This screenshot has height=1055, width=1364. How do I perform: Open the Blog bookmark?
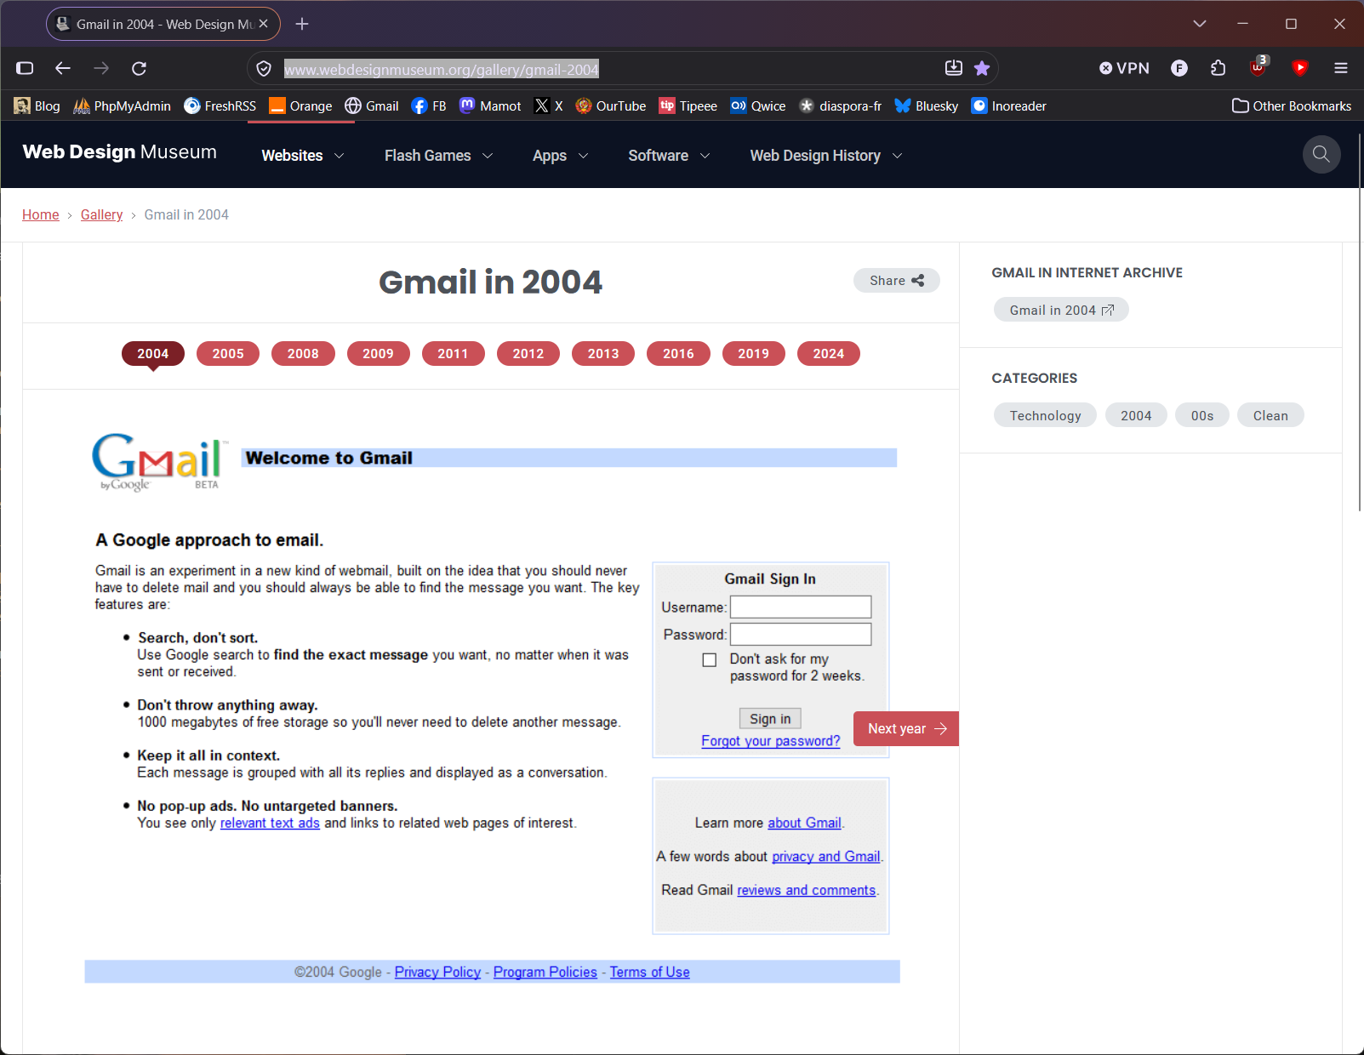tap(37, 106)
